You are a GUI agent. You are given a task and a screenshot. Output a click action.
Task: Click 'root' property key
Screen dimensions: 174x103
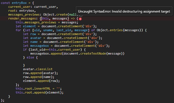pos(12,11)
